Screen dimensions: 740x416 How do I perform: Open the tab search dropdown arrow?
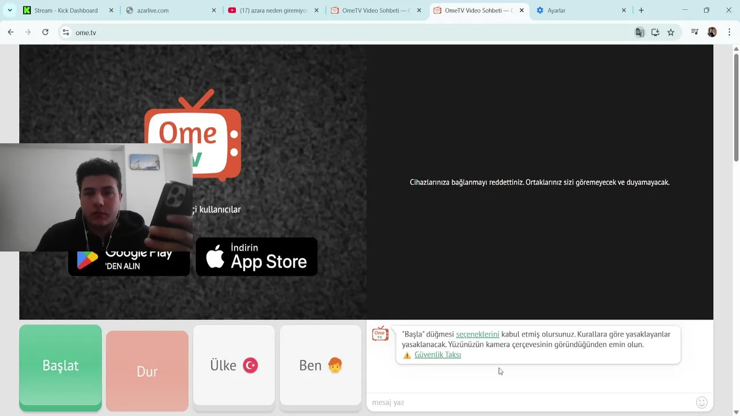tap(10, 10)
